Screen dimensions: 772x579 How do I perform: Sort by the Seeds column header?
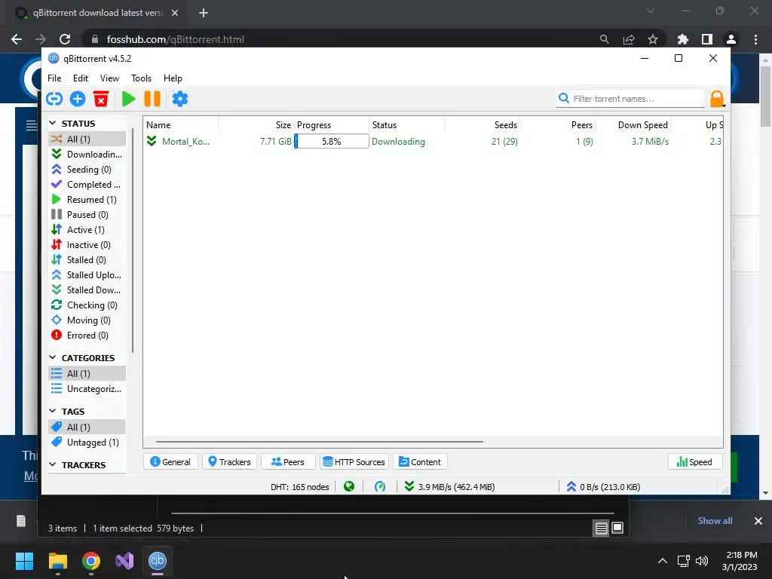(482, 125)
